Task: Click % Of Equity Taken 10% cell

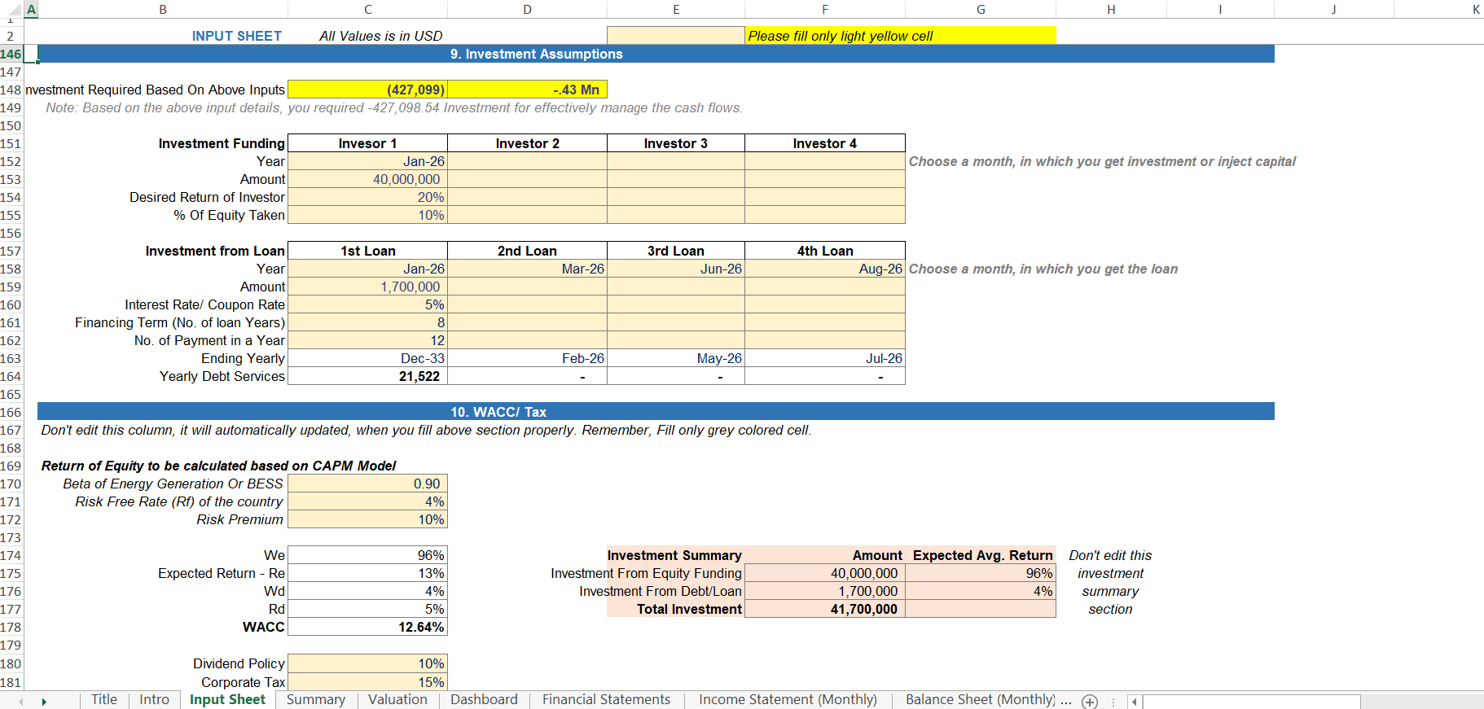Action: click(367, 215)
